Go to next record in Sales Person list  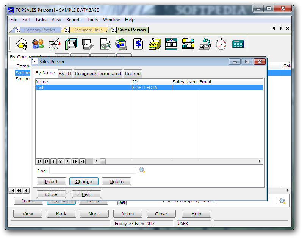click(68, 161)
